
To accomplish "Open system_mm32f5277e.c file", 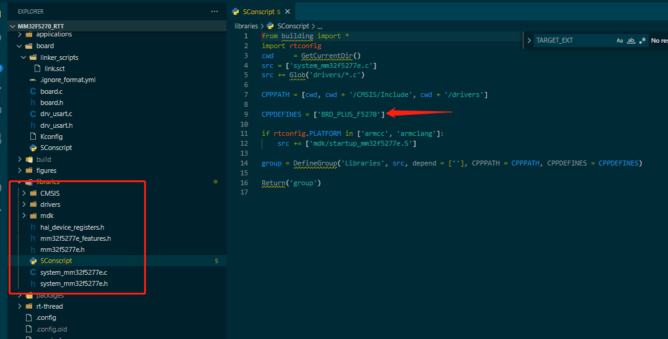I will [x=74, y=272].
